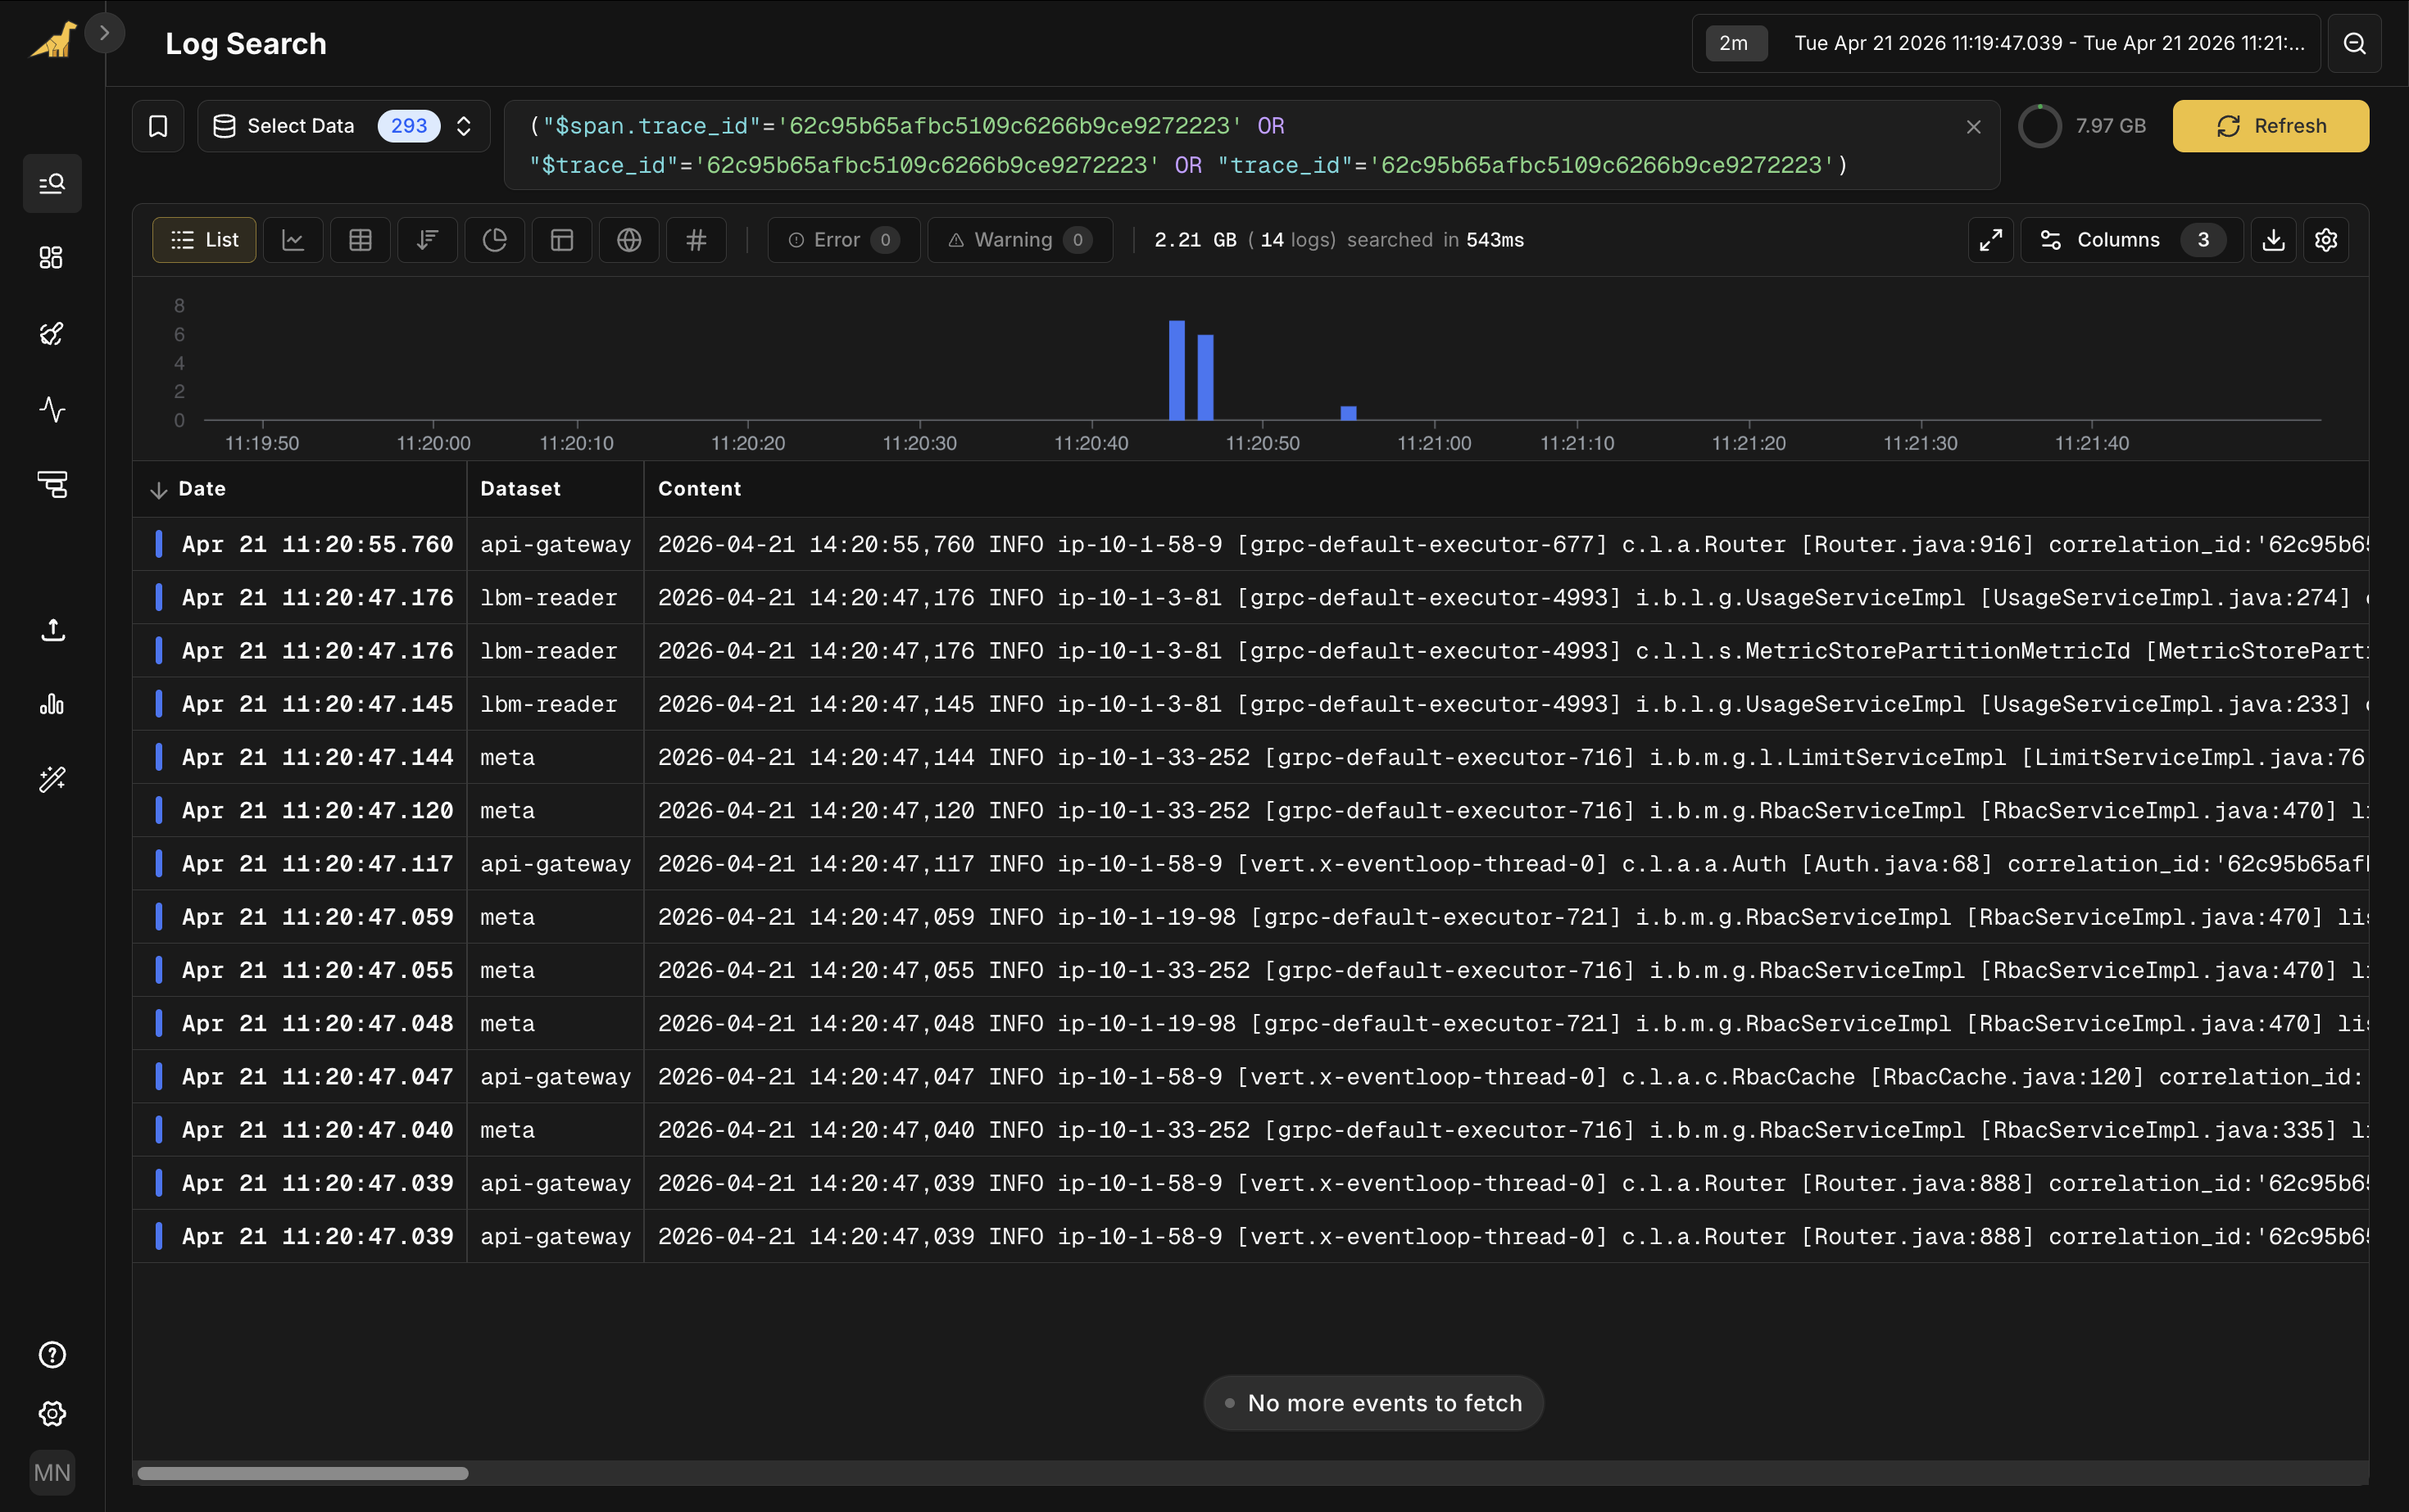Viewport: 2409px width, 1512px height.
Task: Open the dashboards grid sidebar icon
Action: [x=52, y=258]
